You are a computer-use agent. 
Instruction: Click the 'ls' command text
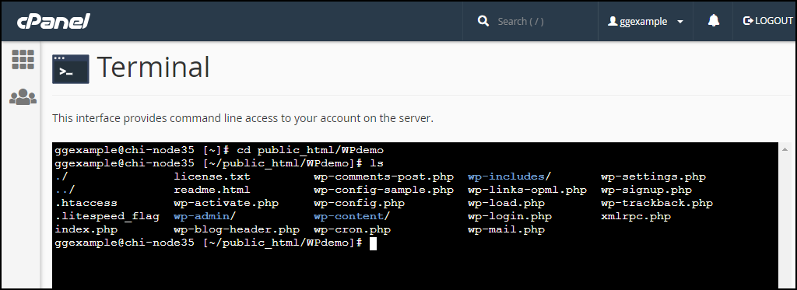click(377, 163)
